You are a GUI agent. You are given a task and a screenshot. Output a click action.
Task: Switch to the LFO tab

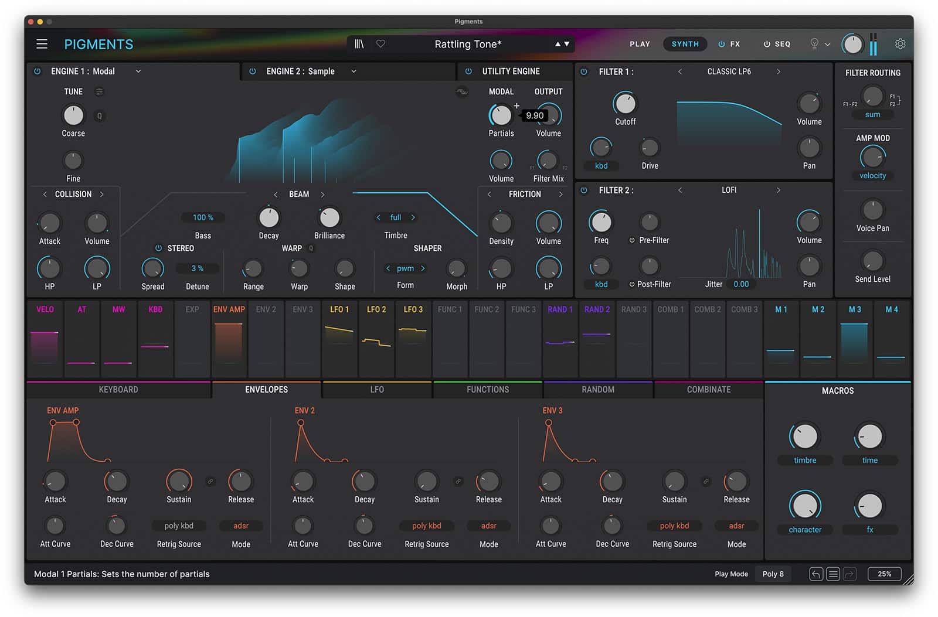(377, 390)
